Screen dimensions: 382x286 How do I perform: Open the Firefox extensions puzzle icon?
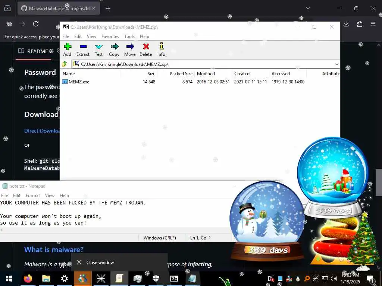360,24
